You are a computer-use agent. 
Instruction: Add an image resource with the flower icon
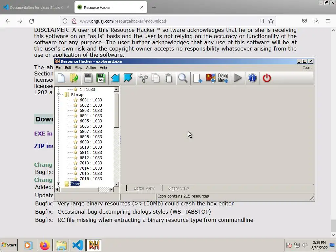click(x=211, y=78)
